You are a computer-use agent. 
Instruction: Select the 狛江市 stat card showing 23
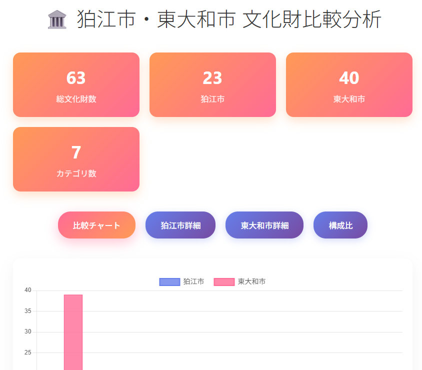[x=212, y=85]
